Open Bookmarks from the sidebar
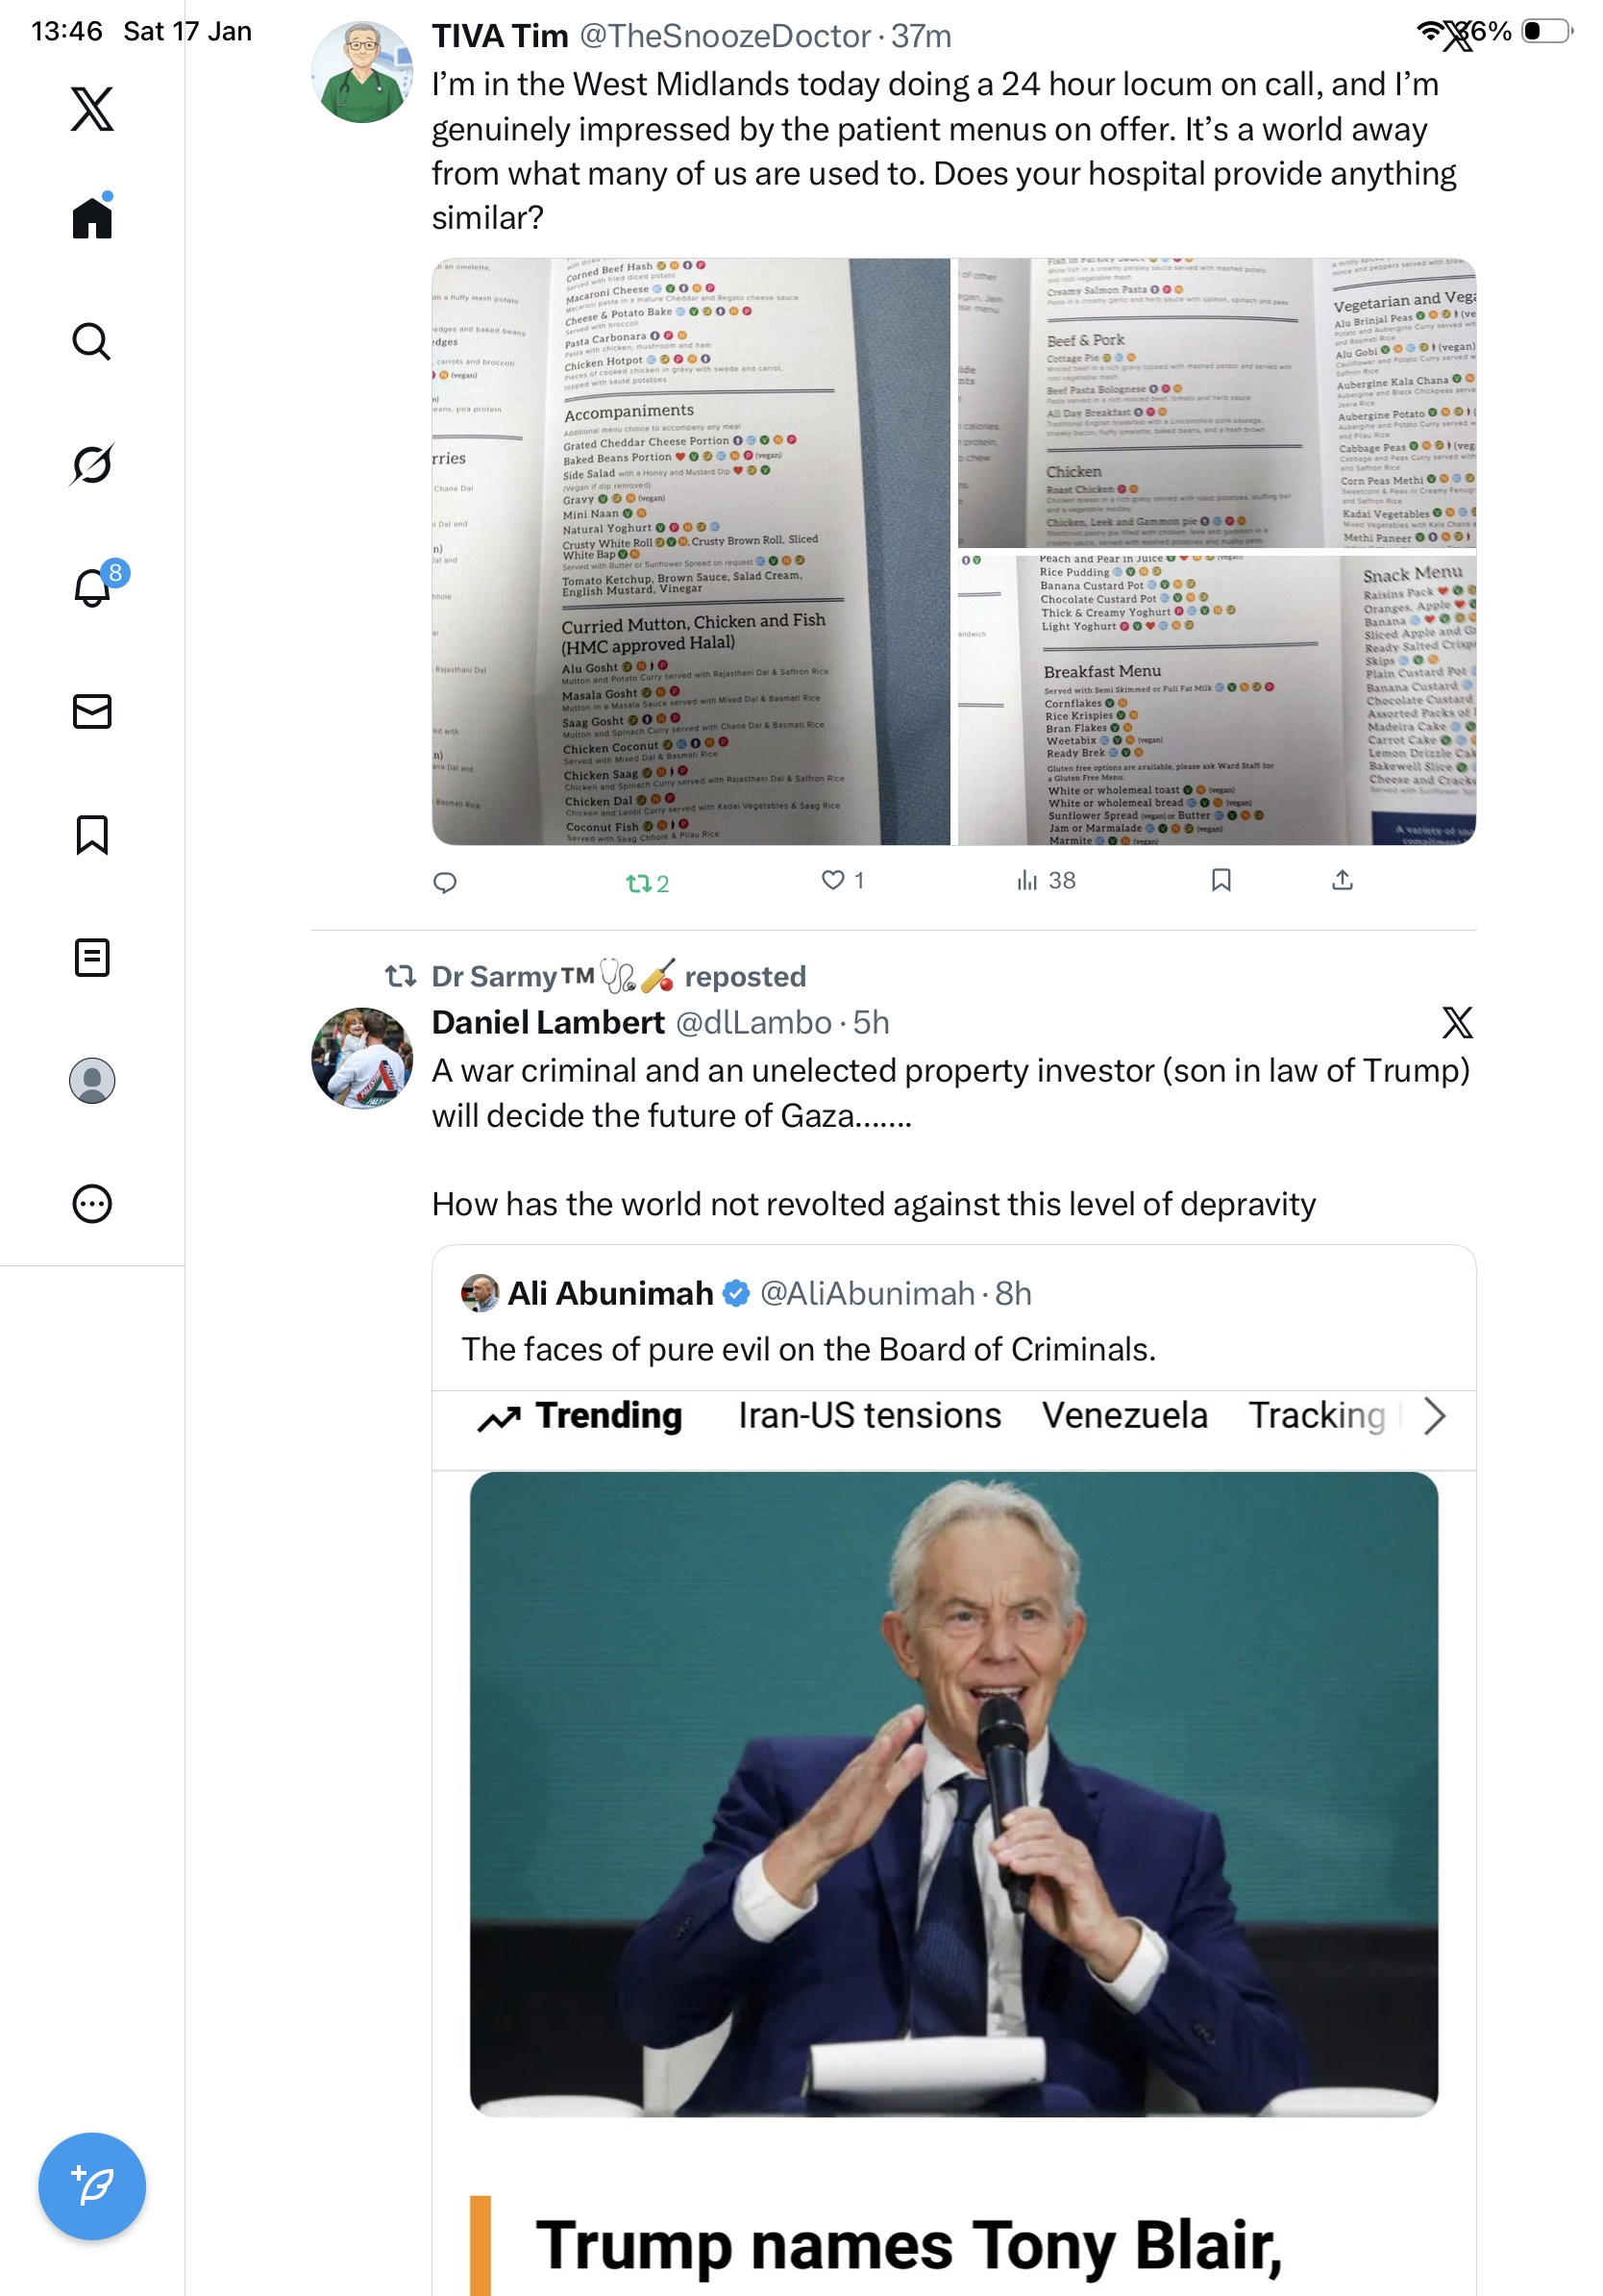1603x2296 pixels. (92, 834)
